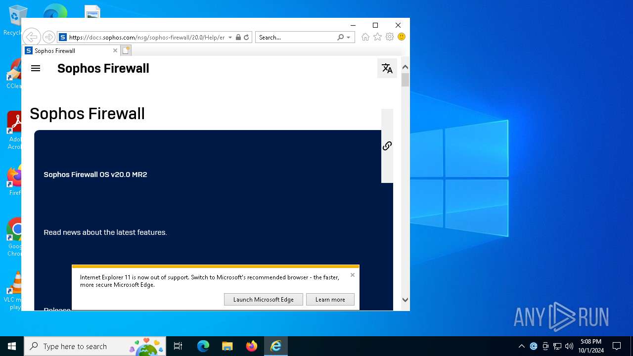
Task: Select the Adobe Acrobat desktop icon
Action: point(15,130)
